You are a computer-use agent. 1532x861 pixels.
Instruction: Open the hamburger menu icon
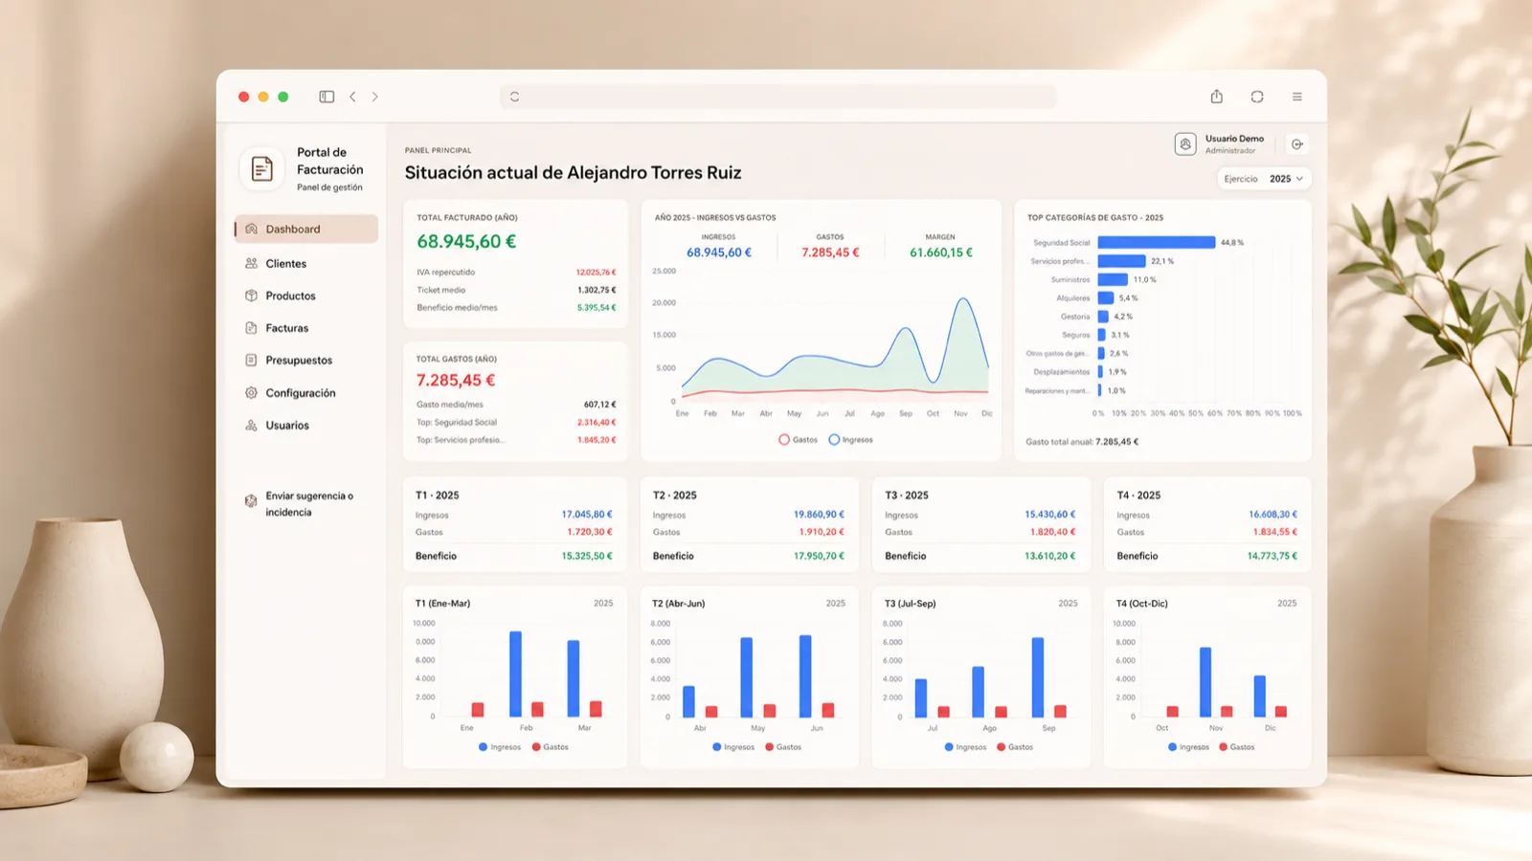point(1296,97)
